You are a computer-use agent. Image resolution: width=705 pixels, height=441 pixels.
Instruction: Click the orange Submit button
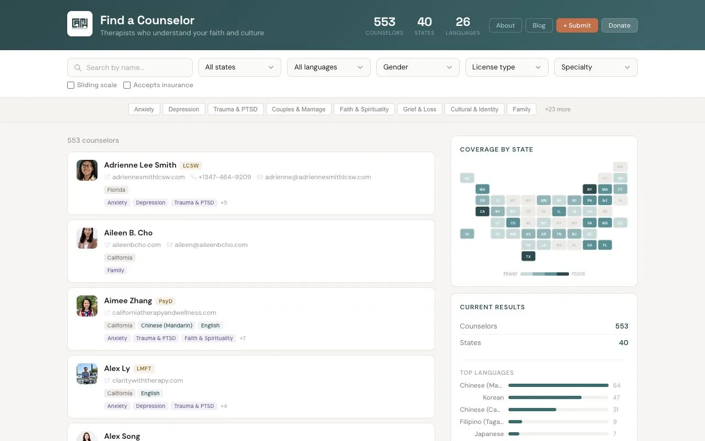pyautogui.click(x=577, y=25)
